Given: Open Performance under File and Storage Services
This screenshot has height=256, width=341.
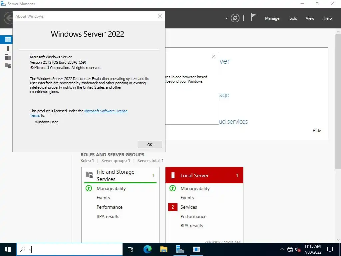Looking at the screenshot, I should point(109,207).
